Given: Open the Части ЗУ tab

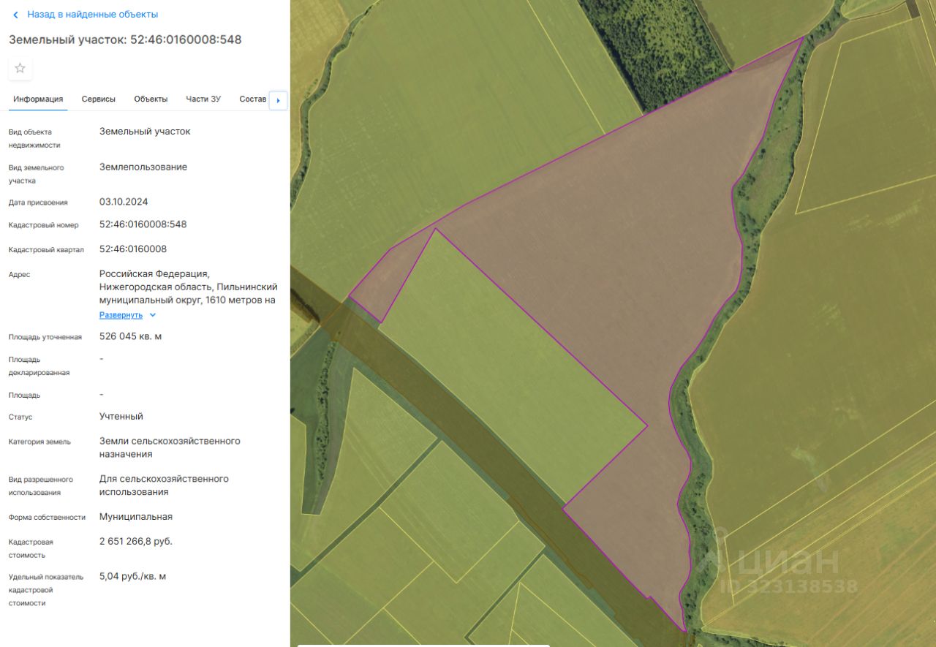Looking at the screenshot, I should [203, 99].
